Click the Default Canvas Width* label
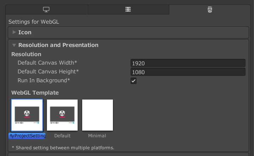Screen dimensions: 254x156 [x=47, y=63]
